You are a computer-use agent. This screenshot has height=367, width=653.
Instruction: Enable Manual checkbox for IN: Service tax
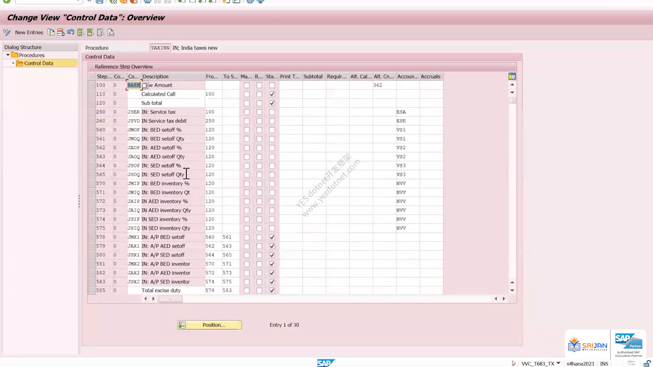247,112
